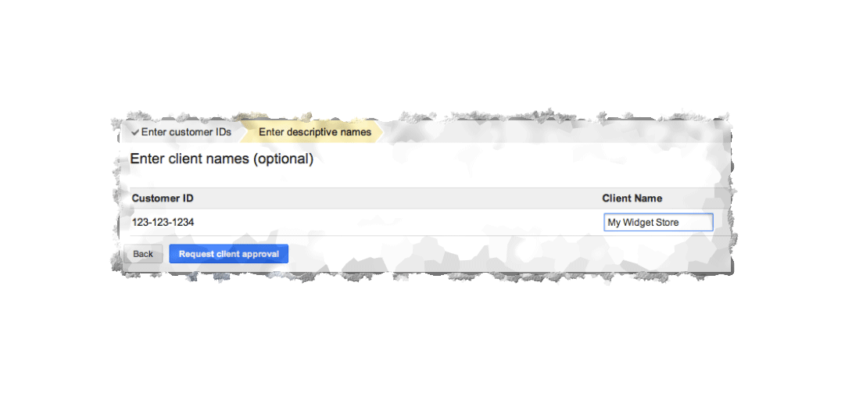Submit names with the blue approval button
The width and height of the screenshot is (852, 393).
229,254
